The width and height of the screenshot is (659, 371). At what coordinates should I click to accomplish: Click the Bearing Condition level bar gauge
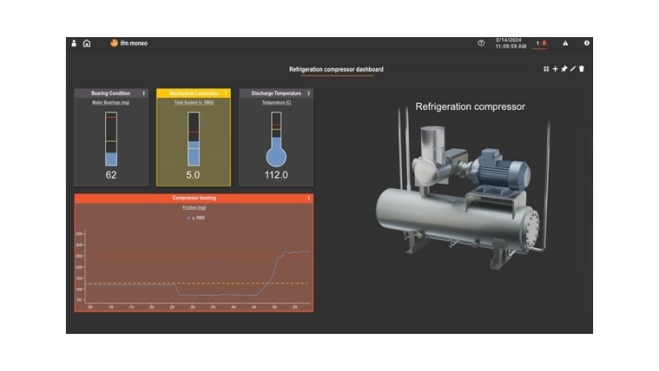111,139
